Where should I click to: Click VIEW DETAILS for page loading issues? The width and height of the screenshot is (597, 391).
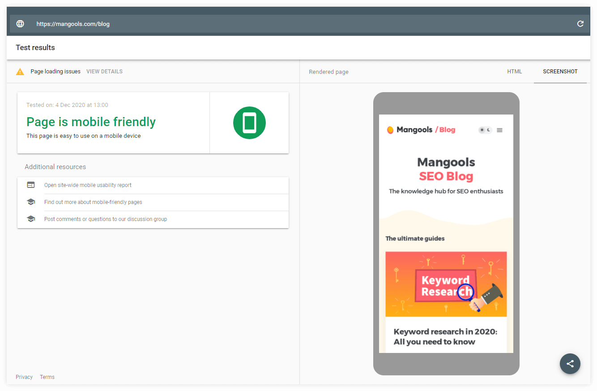[x=104, y=72]
